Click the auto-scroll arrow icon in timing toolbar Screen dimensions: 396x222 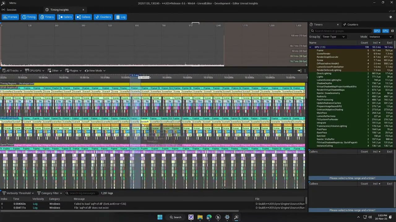299,71
